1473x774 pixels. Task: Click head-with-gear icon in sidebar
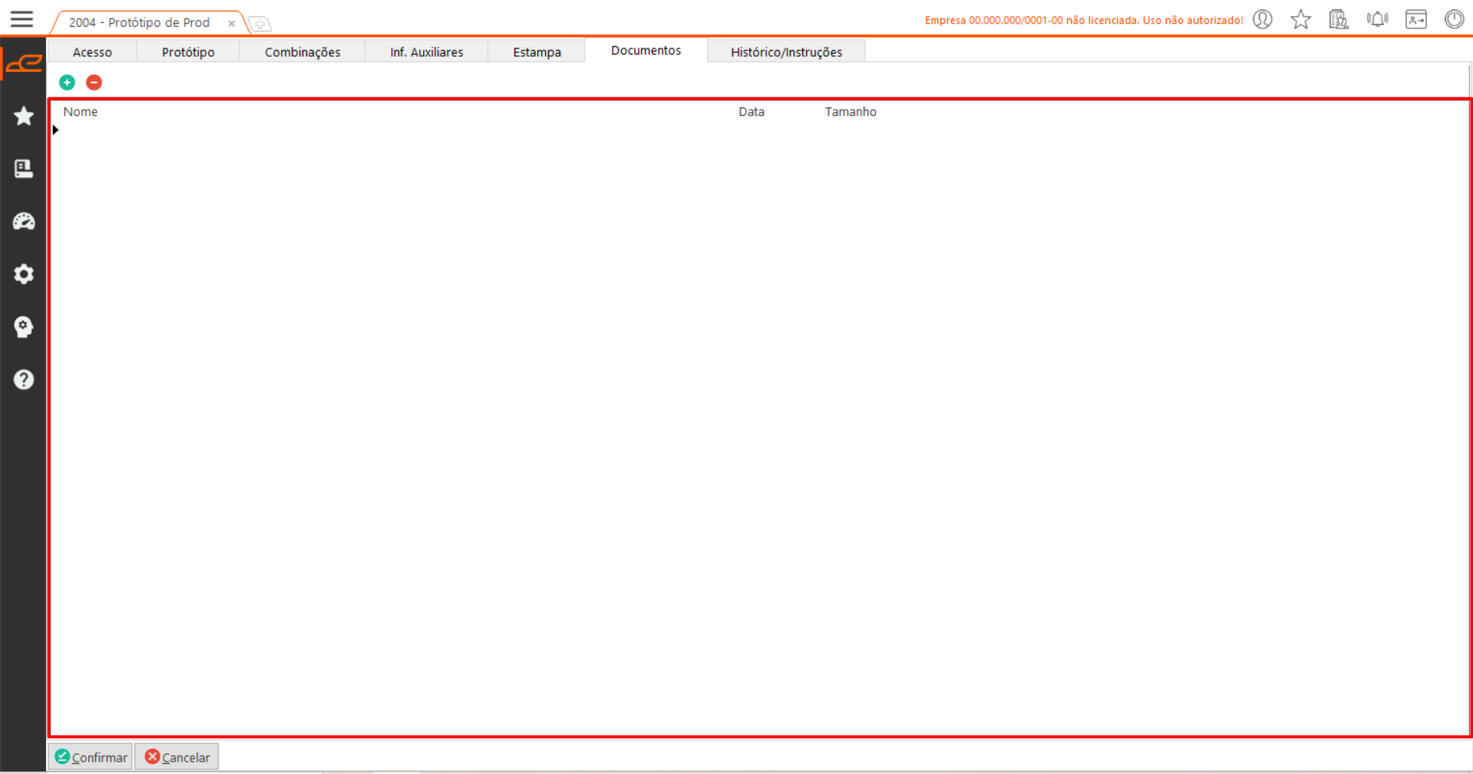pyautogui.click(x=24, y=327)
